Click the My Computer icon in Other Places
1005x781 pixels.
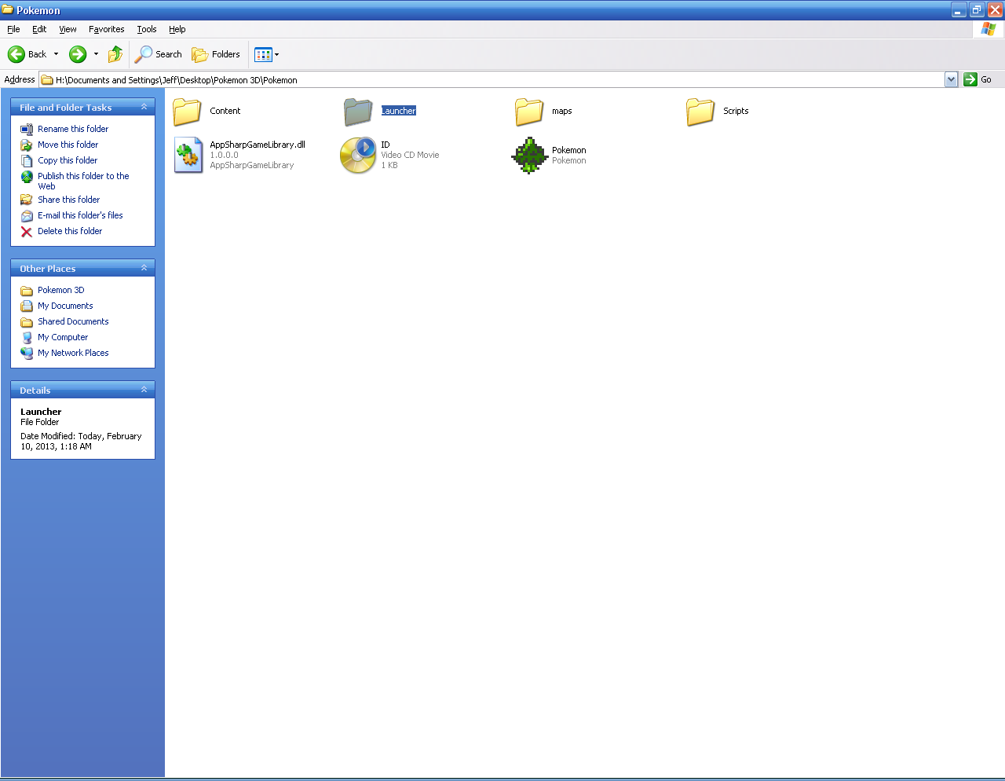tap(27, 338)
